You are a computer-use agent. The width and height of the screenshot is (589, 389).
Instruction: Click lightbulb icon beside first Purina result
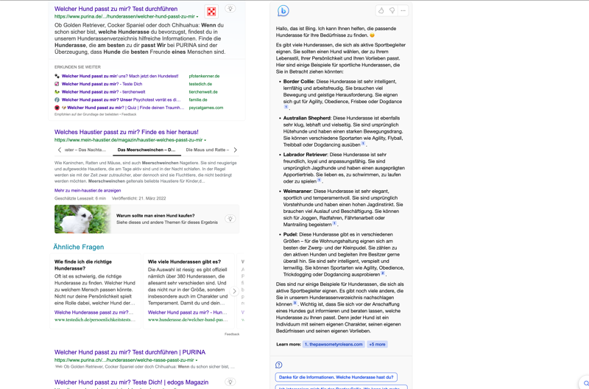pyautogui.click(x=230, y=10)
